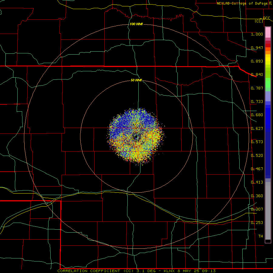The height and width of the screenshot is (273, 273).
Task: Click the red segment of the color bar
Action: pos(268,45)
